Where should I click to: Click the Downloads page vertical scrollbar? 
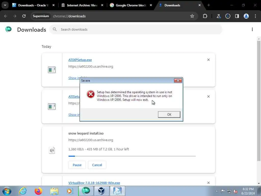(259, 101)
